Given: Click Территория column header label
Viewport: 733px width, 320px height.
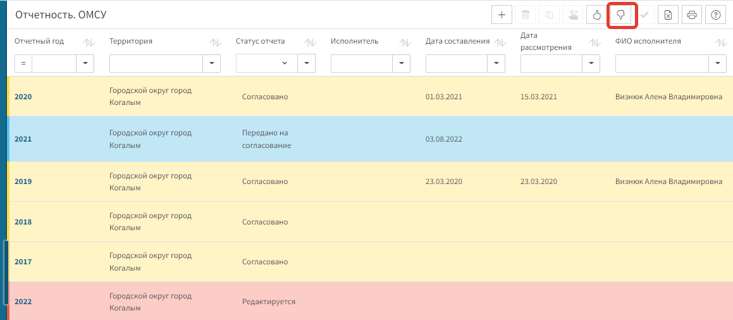Looking at the screenshot, I should (x=131, y=41).
